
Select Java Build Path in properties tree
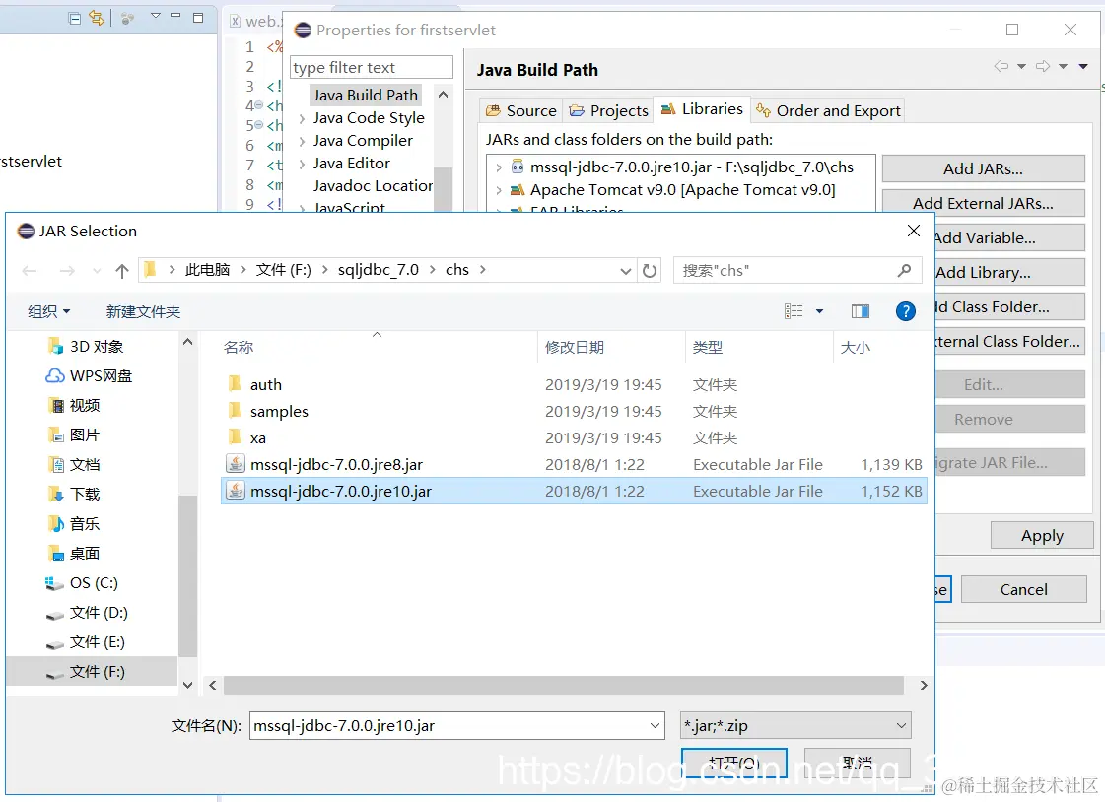click(365, 95)
